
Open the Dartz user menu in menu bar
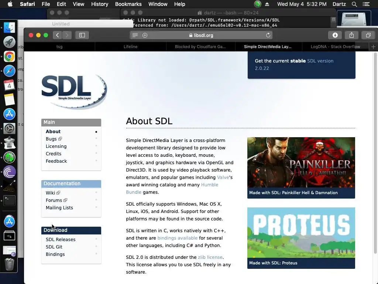pos(339,4)
